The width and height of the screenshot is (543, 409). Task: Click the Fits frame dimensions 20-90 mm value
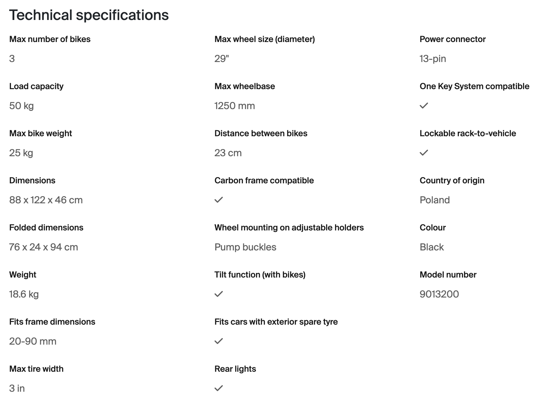click(x=33, y=341)
